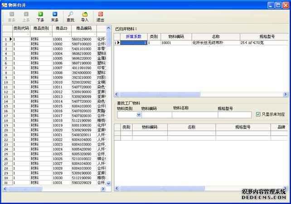Click the 商品编码 column header in left grid
The width and height of the screenshot is (291, 204).
(84, 28)
